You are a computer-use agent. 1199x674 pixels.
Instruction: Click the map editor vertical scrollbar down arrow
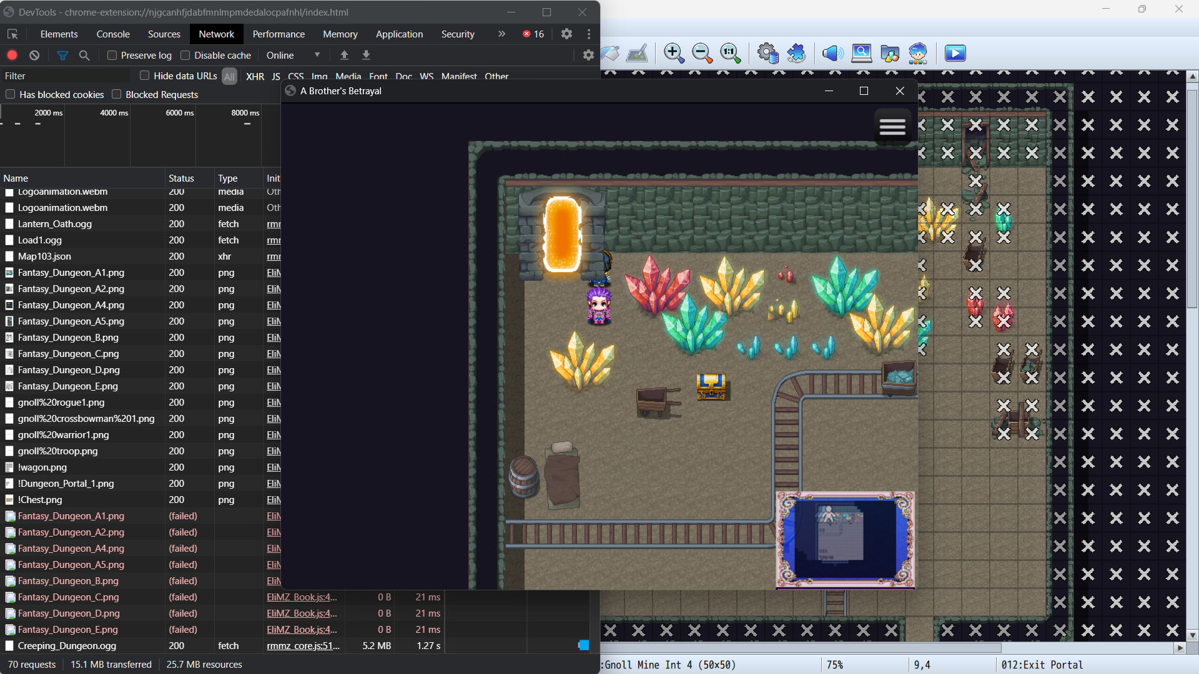coord(1192,635)
